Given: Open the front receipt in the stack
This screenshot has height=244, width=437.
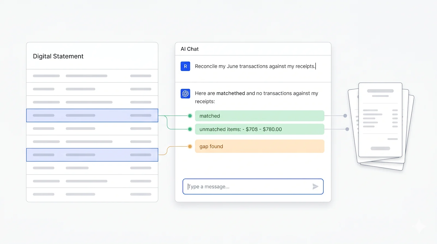Looking at the screenshot, I should coord(380,120).
